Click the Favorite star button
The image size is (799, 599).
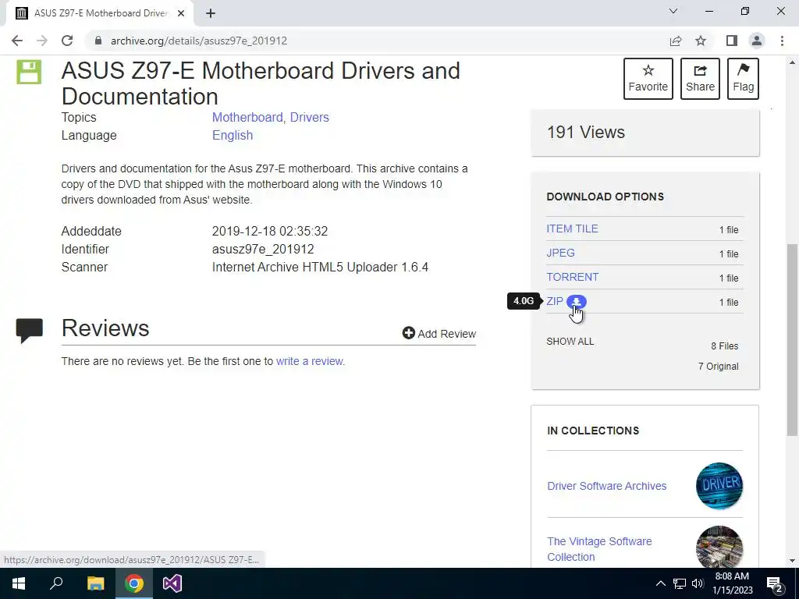tap(648, 79)
